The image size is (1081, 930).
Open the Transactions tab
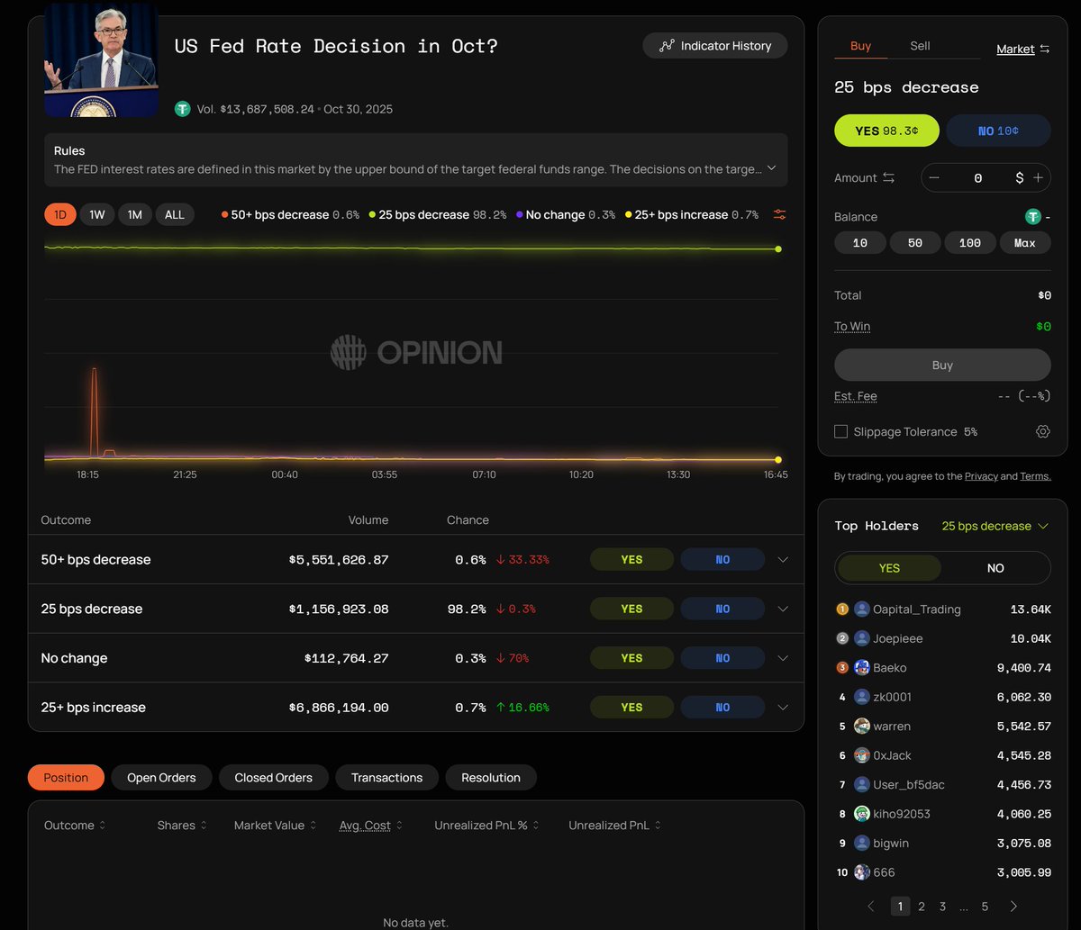coord(387,778)
